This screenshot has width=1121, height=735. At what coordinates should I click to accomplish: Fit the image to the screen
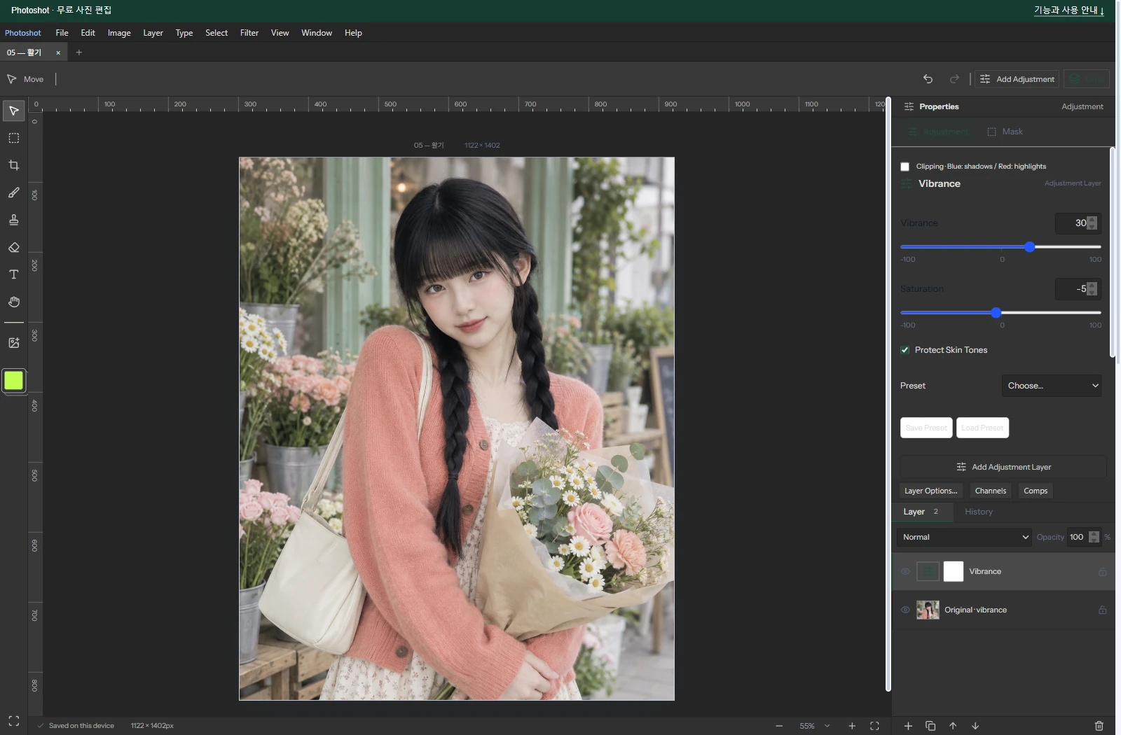874,726
